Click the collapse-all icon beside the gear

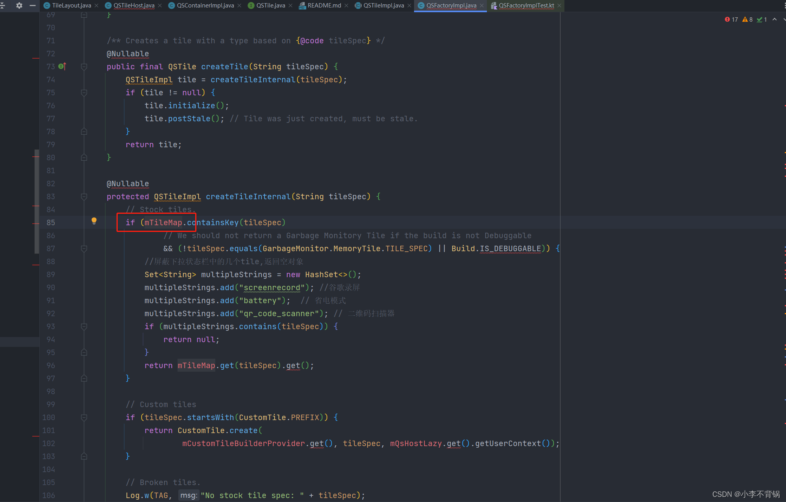2,6
